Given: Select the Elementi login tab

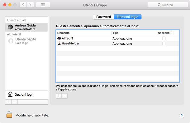Looking at the screenshot, I should 128,17.
